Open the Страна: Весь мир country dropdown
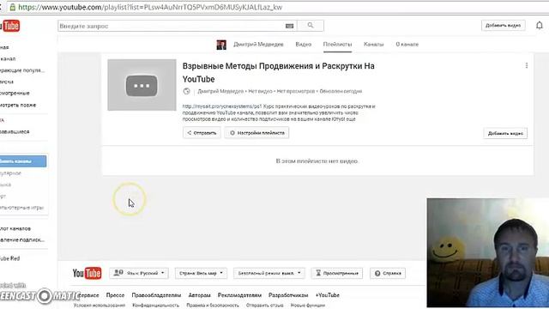 click(201, 273)
